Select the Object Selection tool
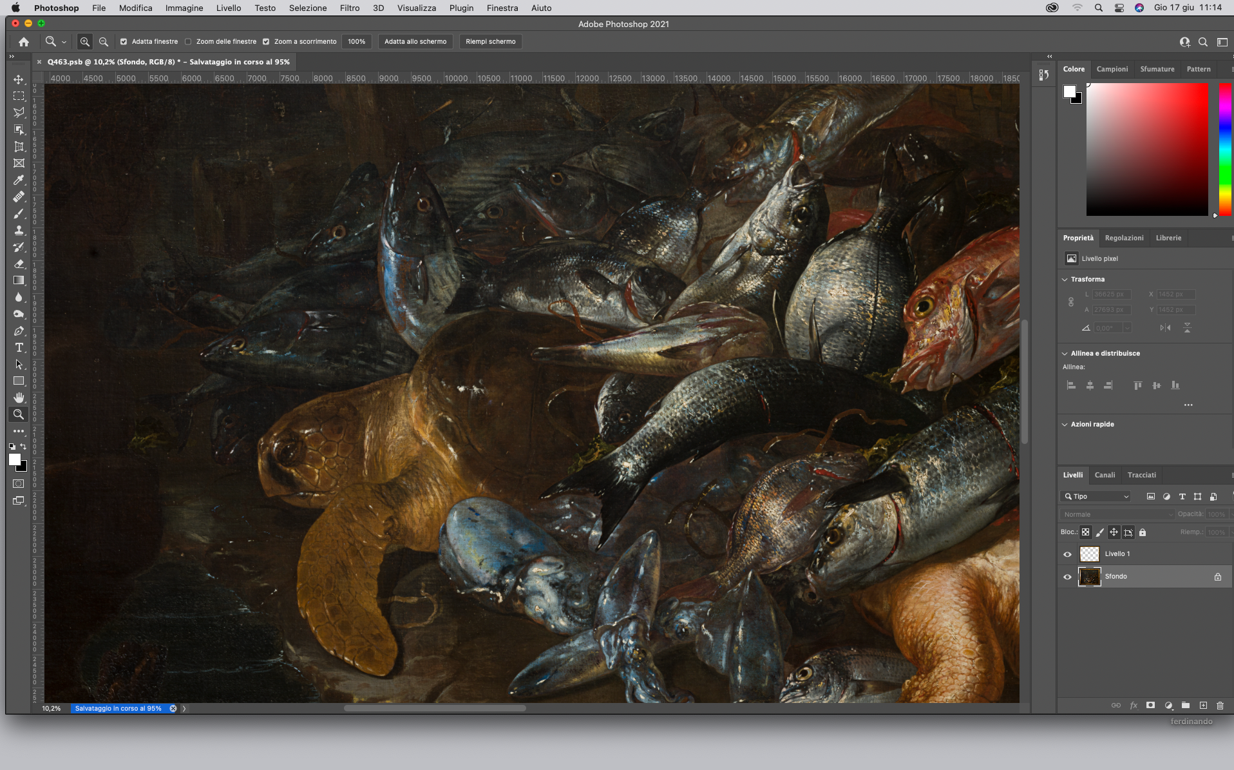The width and height of the screenshot is (1234, 770). click(19, 130)
